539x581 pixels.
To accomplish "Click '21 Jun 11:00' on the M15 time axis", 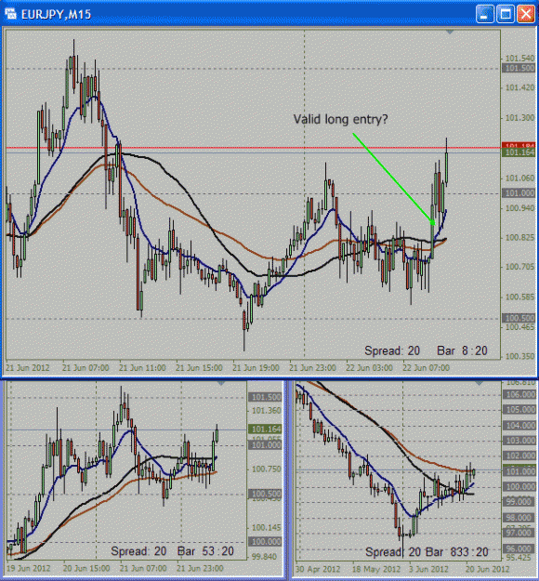I will (142, 368).
